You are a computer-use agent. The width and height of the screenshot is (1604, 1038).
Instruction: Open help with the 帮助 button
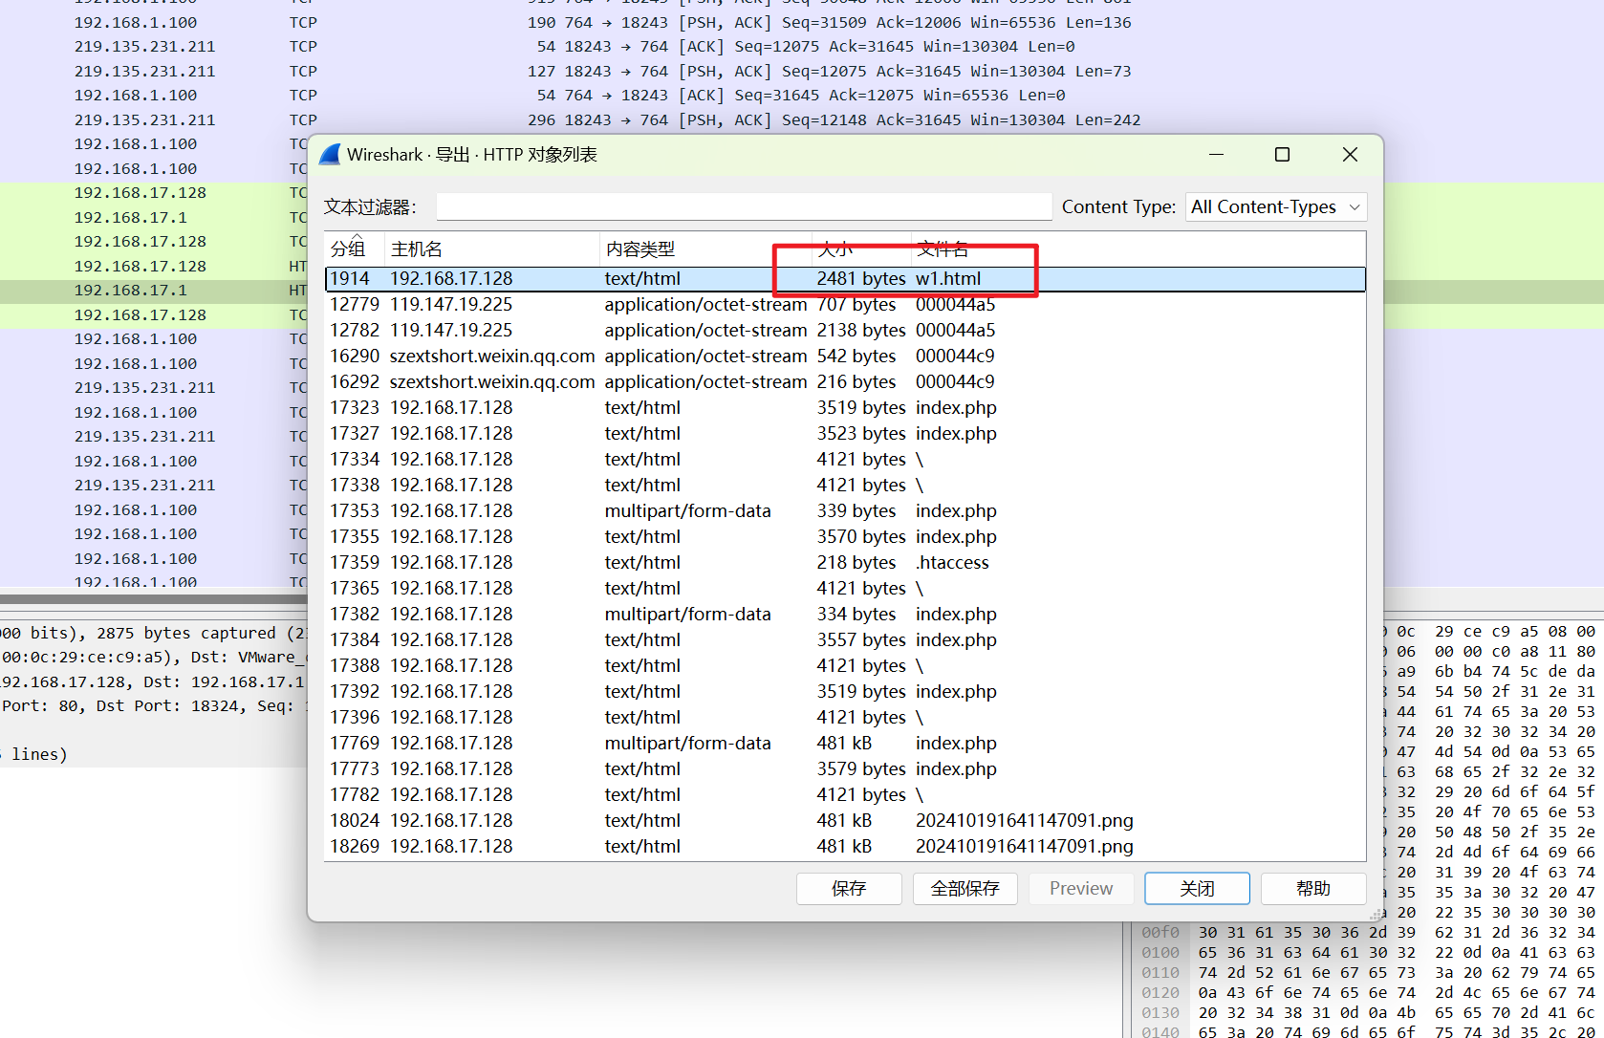pyautogui.click(x=1312, y=889)
